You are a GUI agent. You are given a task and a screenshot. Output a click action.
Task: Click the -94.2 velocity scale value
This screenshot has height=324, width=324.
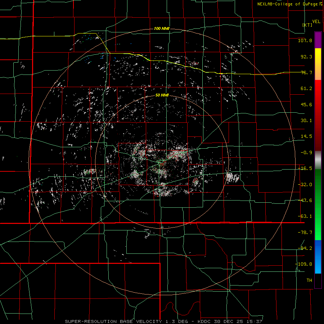coord(305,248)
